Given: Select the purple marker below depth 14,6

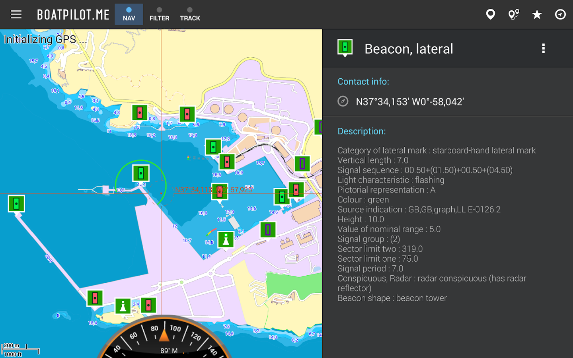Looking at the screenshot, I should [268, 230].
